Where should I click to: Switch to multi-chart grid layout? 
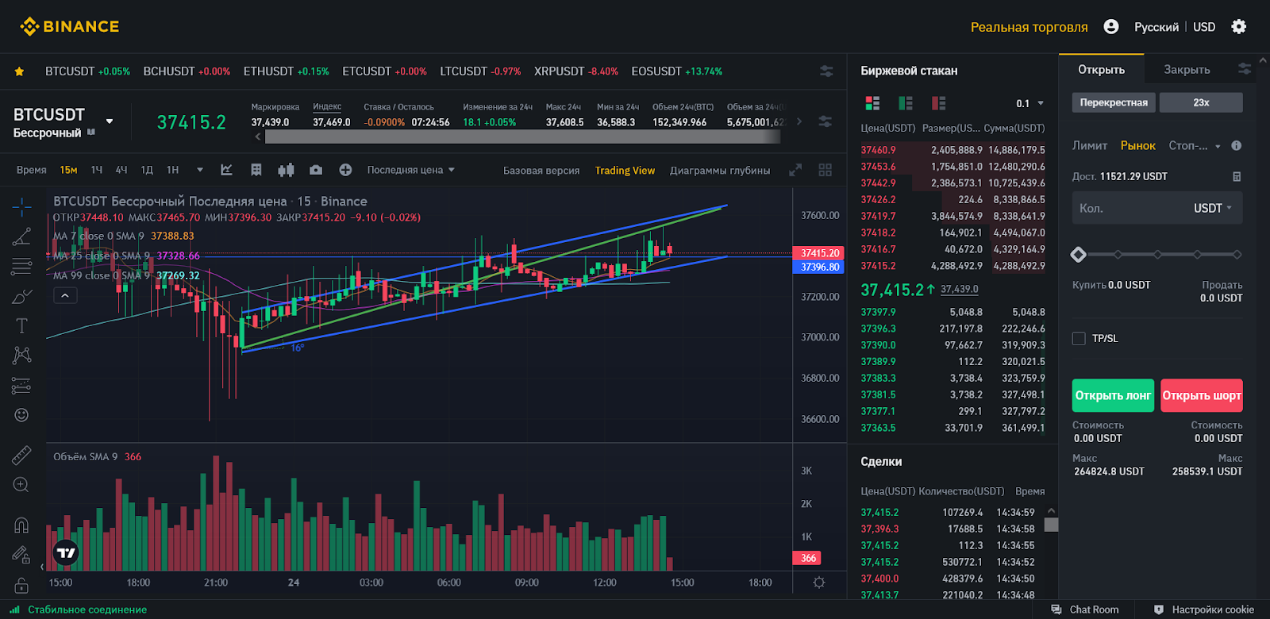tap(825, 170)
